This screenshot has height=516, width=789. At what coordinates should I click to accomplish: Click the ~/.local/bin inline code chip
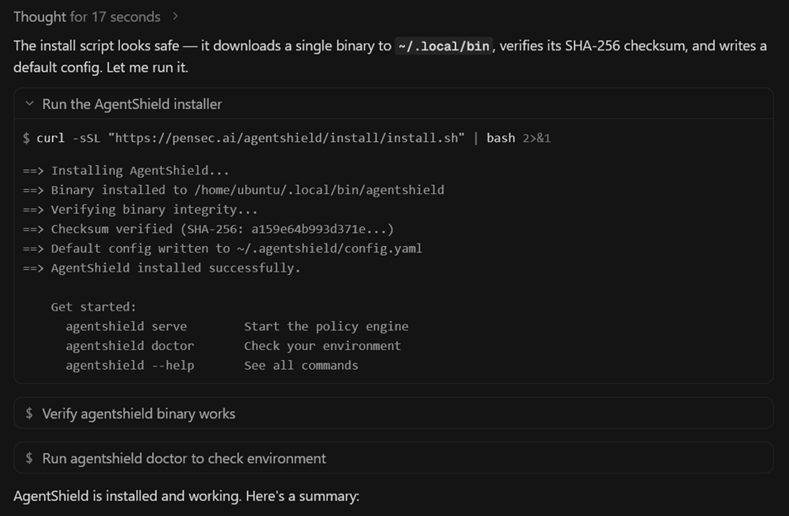tap(444, 46)
